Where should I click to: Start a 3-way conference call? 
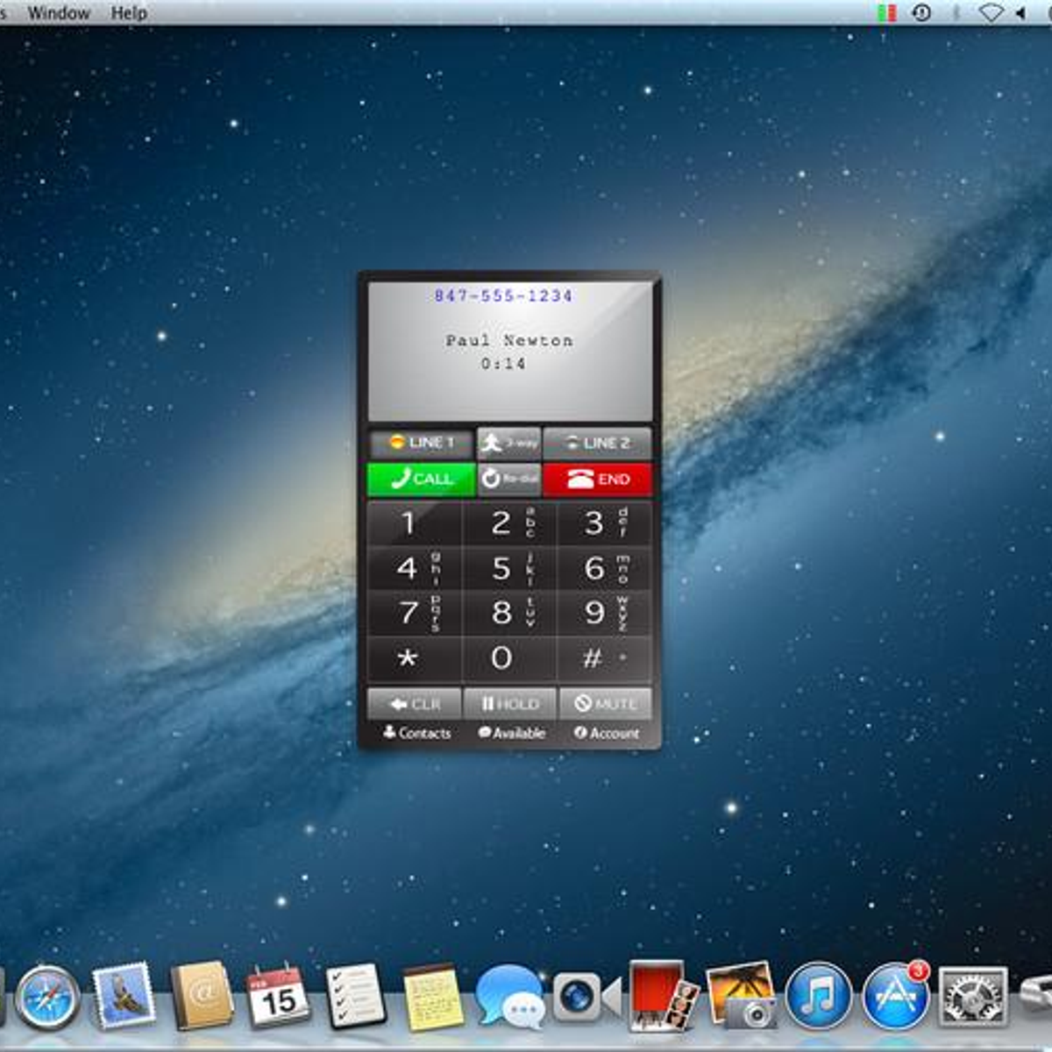coord(508,443)
